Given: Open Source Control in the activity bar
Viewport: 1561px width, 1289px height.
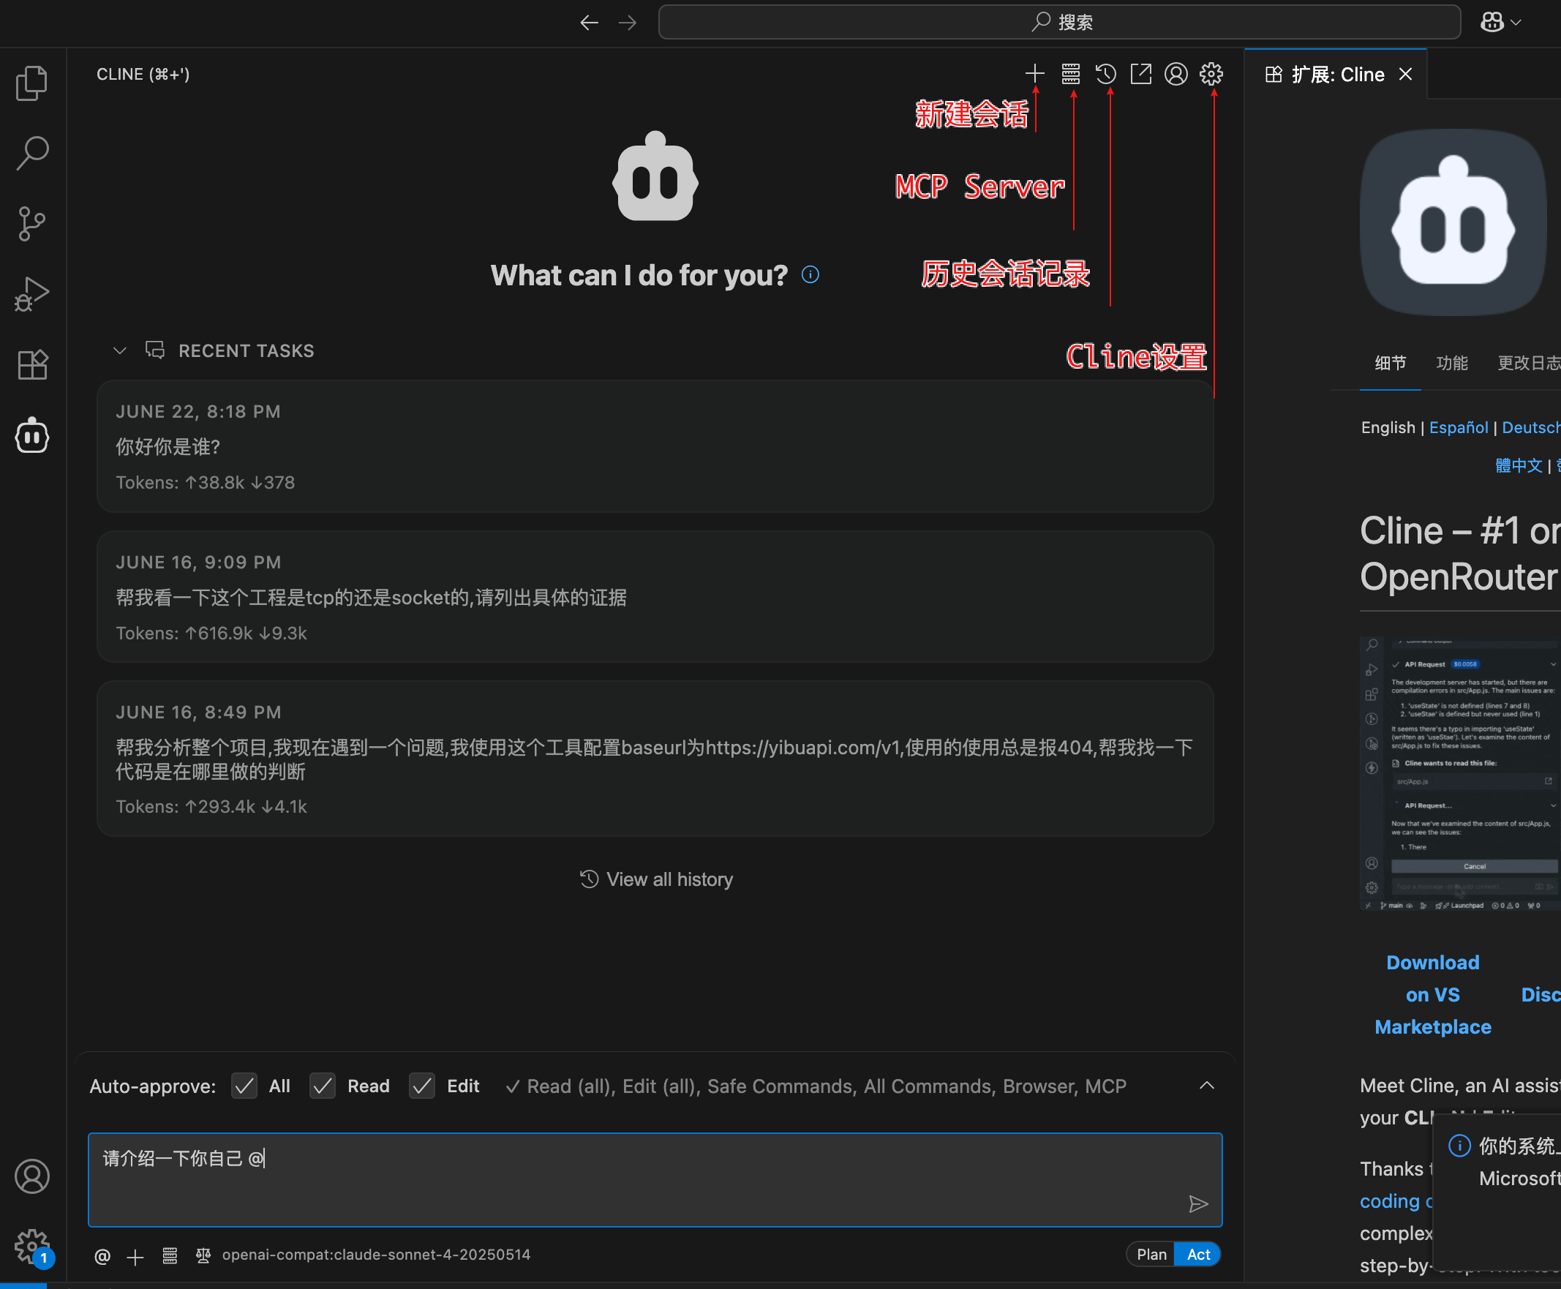Looking at the screenshot, I should (31, 222).
